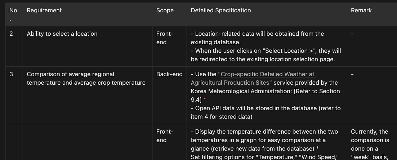Select the remark dash in row 3
This screenshot has height=160, width=397.
pos(352,74)
